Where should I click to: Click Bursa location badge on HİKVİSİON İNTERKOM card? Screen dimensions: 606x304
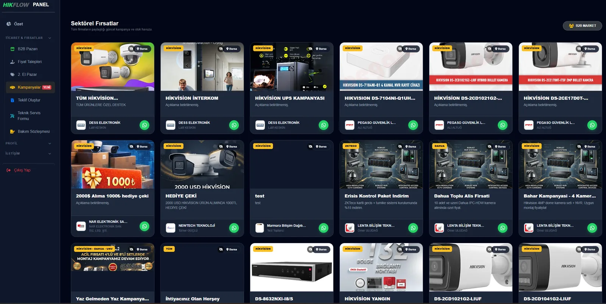(231, 49)
